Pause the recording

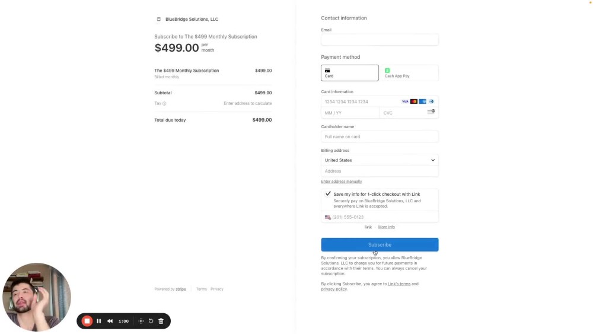(x=98, y=321)
